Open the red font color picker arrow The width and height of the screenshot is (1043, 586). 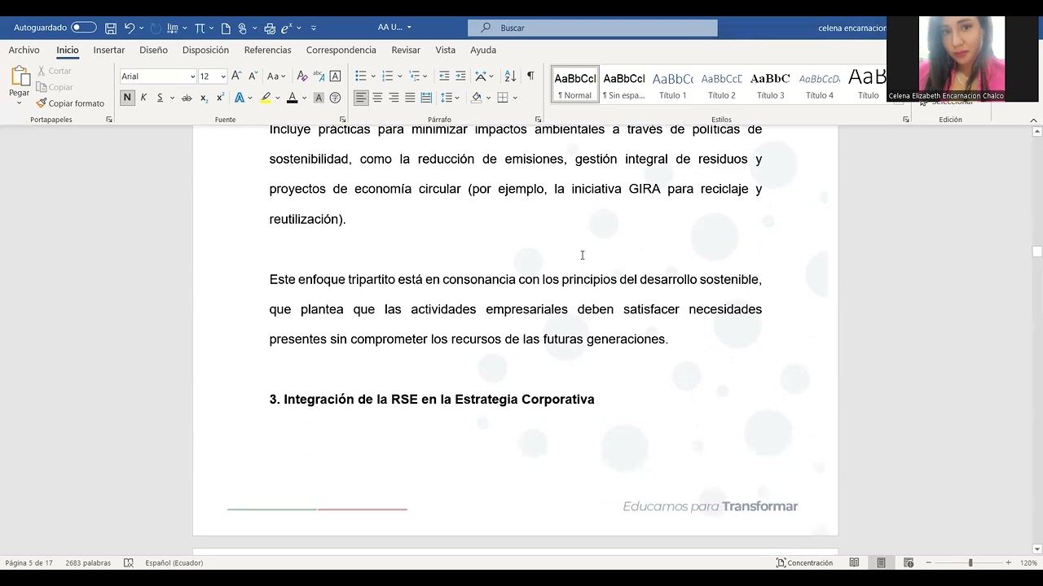pos(304,98)
